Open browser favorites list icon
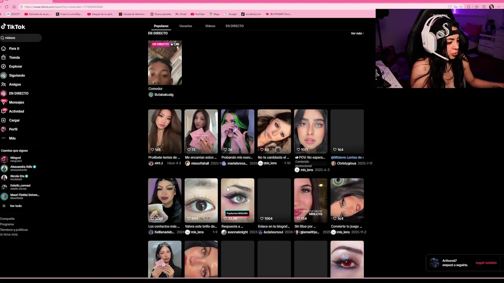Viewport: 504px width, 283px height. (x=476, y=7)
